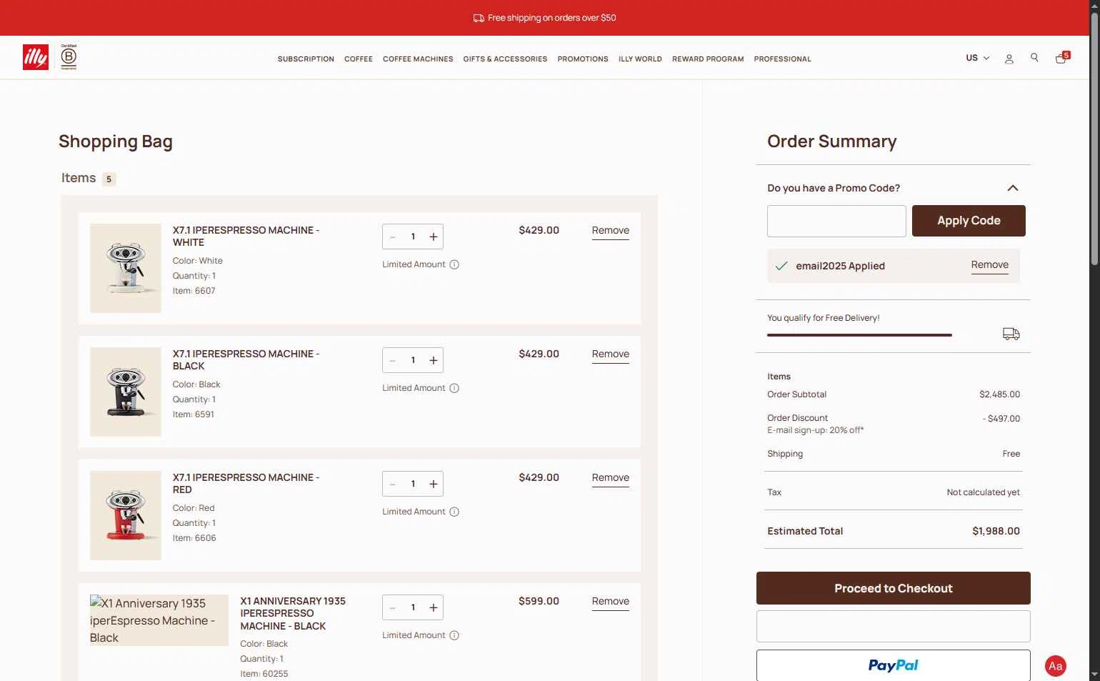Viewport: 1100px width, 681px height.
Task: Open the Coffee Machines menu
Action: [x=418, y=59]
